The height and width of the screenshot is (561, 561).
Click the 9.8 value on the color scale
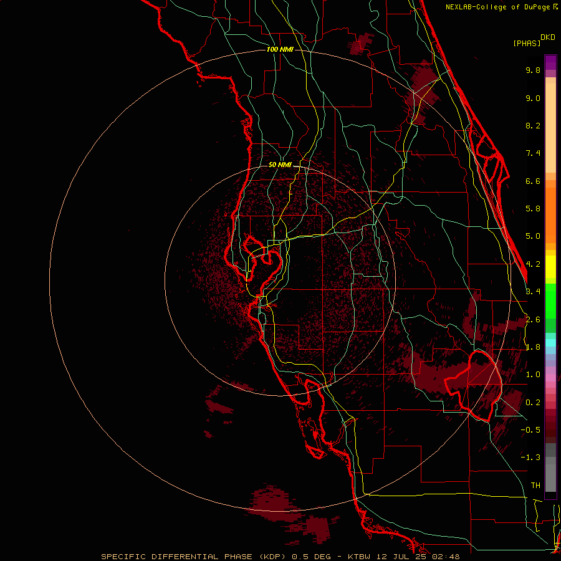click(x=533, y=70)
